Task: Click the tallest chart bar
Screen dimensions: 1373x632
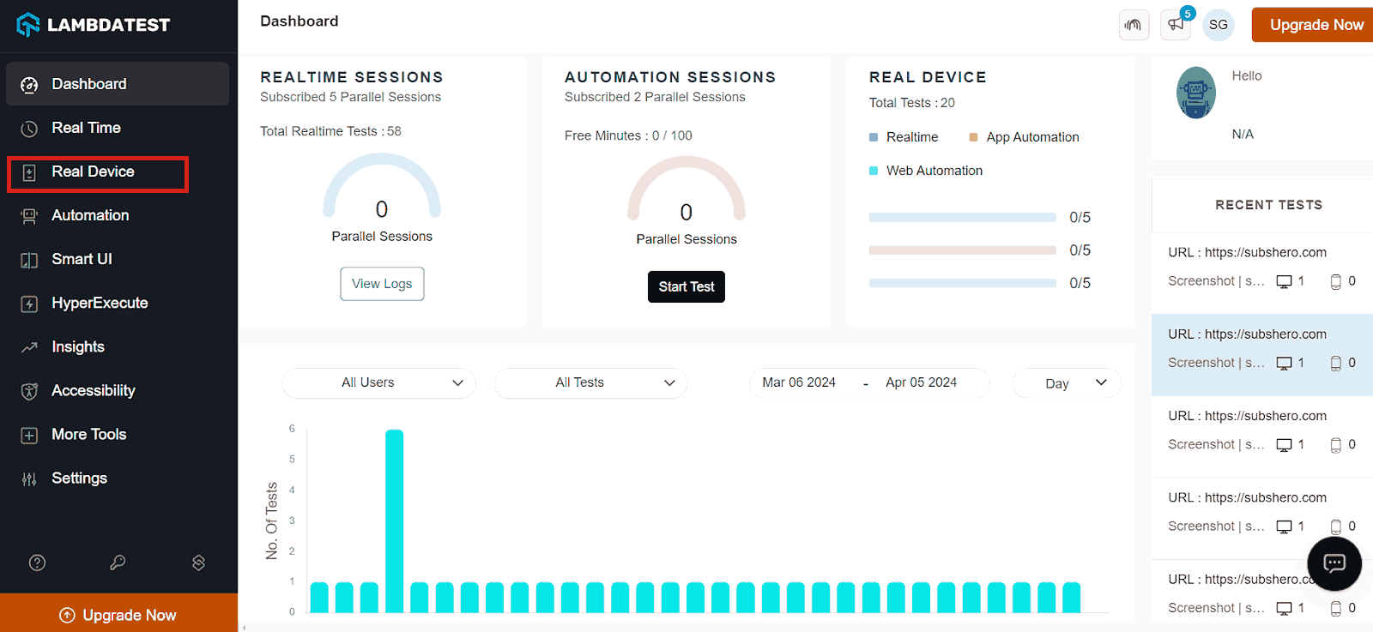Action: pyautogui.click(x=395, y=521)
